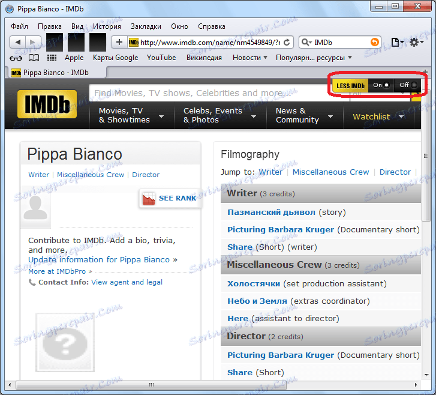436x395 pixels.
Task: Open the Safari settings gear menu
Action: tap(416, 42)
